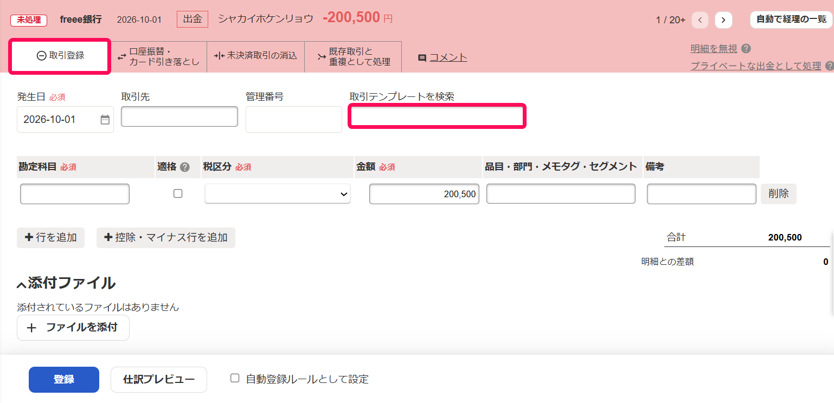Click the comment speech bubble icon
Screen dimensions: 834x403
point(422,58)
